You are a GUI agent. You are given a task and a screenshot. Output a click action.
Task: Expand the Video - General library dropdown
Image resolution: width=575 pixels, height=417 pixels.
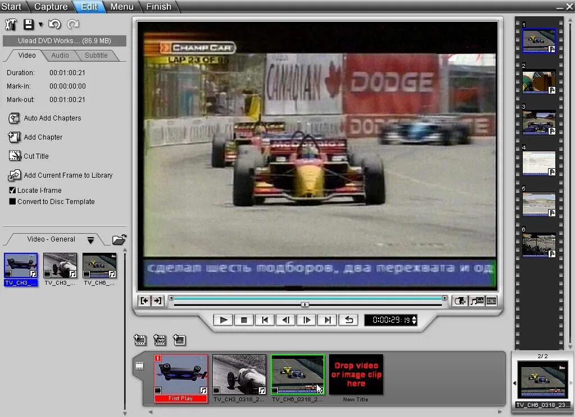[90, 240]
